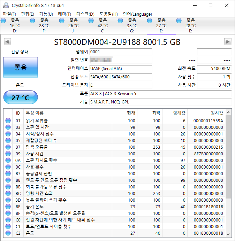The image size is (235, 241).
Task: Click status orb for BE 공기 온도
Action: tap(8, 207)
